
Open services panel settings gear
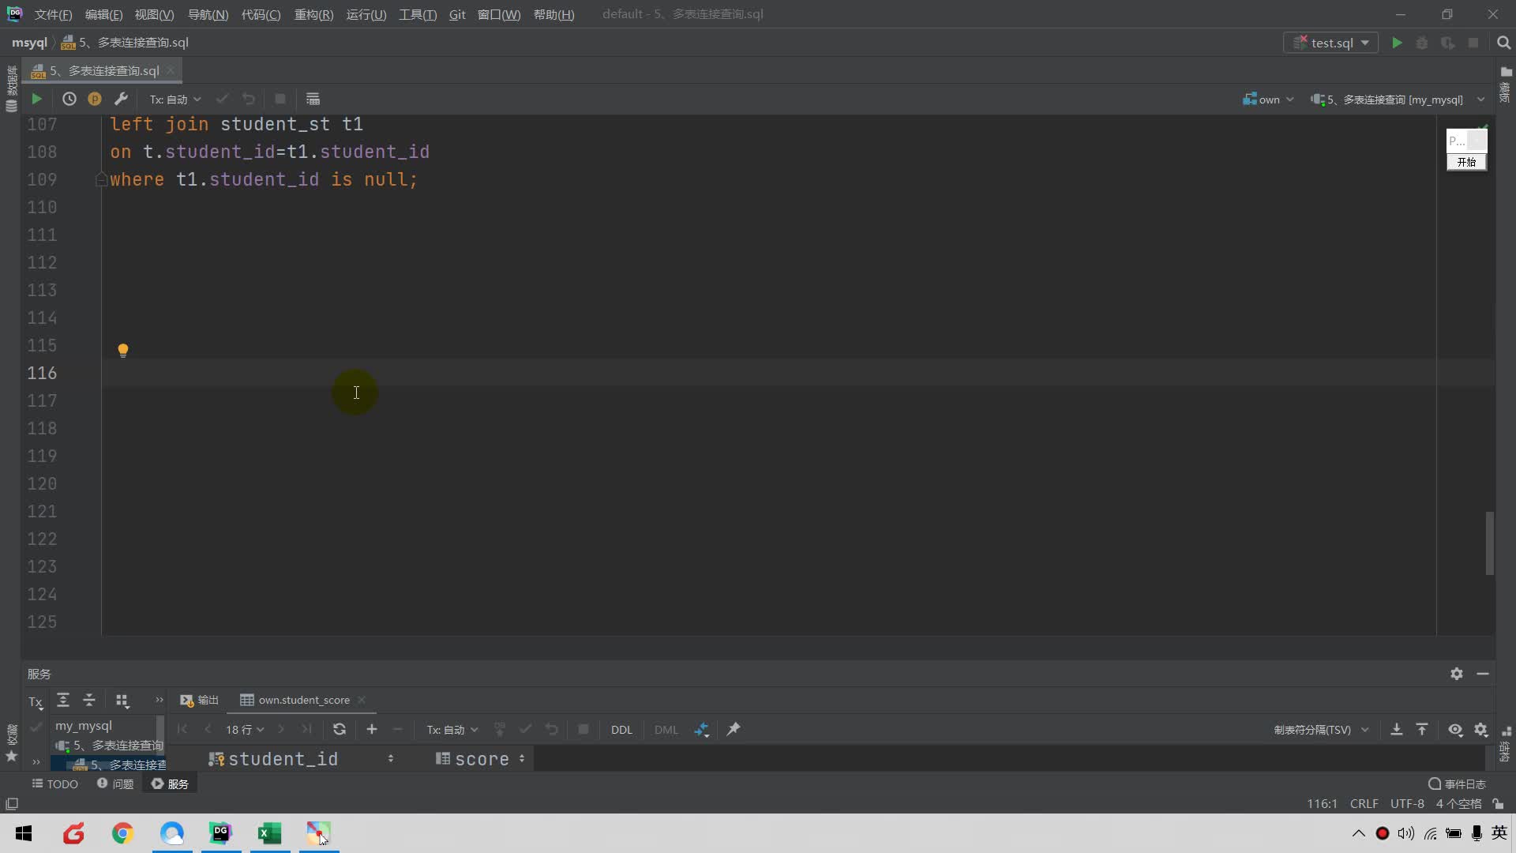tap(1457, 674)
